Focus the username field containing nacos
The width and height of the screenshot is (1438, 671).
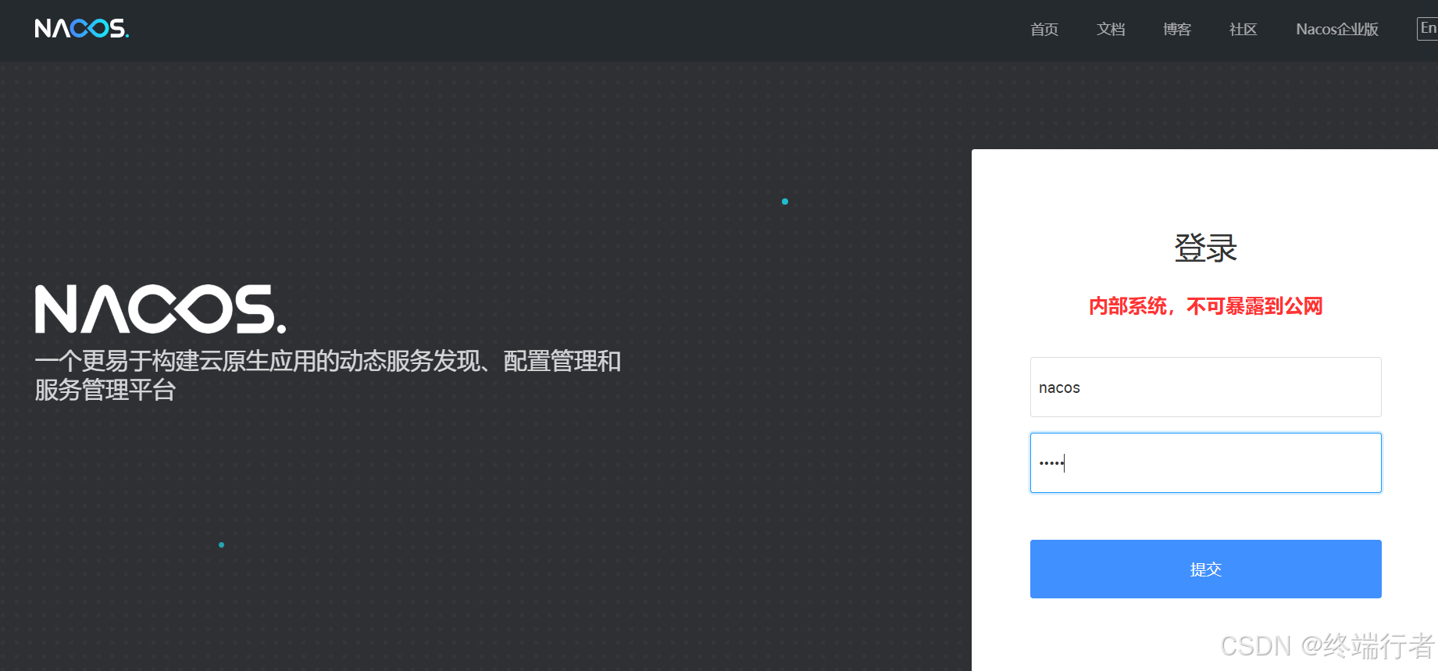1205,387
